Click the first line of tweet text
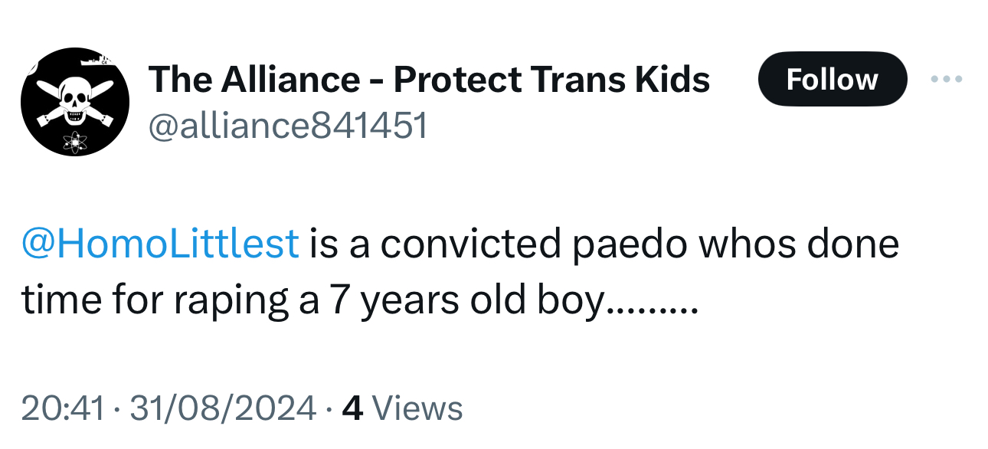This screenshot has width=988, height=449. pyautogui.click(x=602, y=244)
